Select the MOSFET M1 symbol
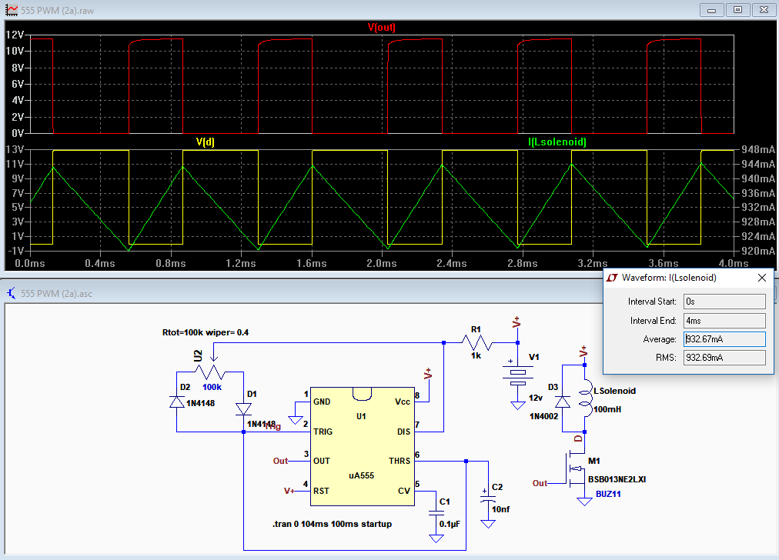 coord(575,469)
